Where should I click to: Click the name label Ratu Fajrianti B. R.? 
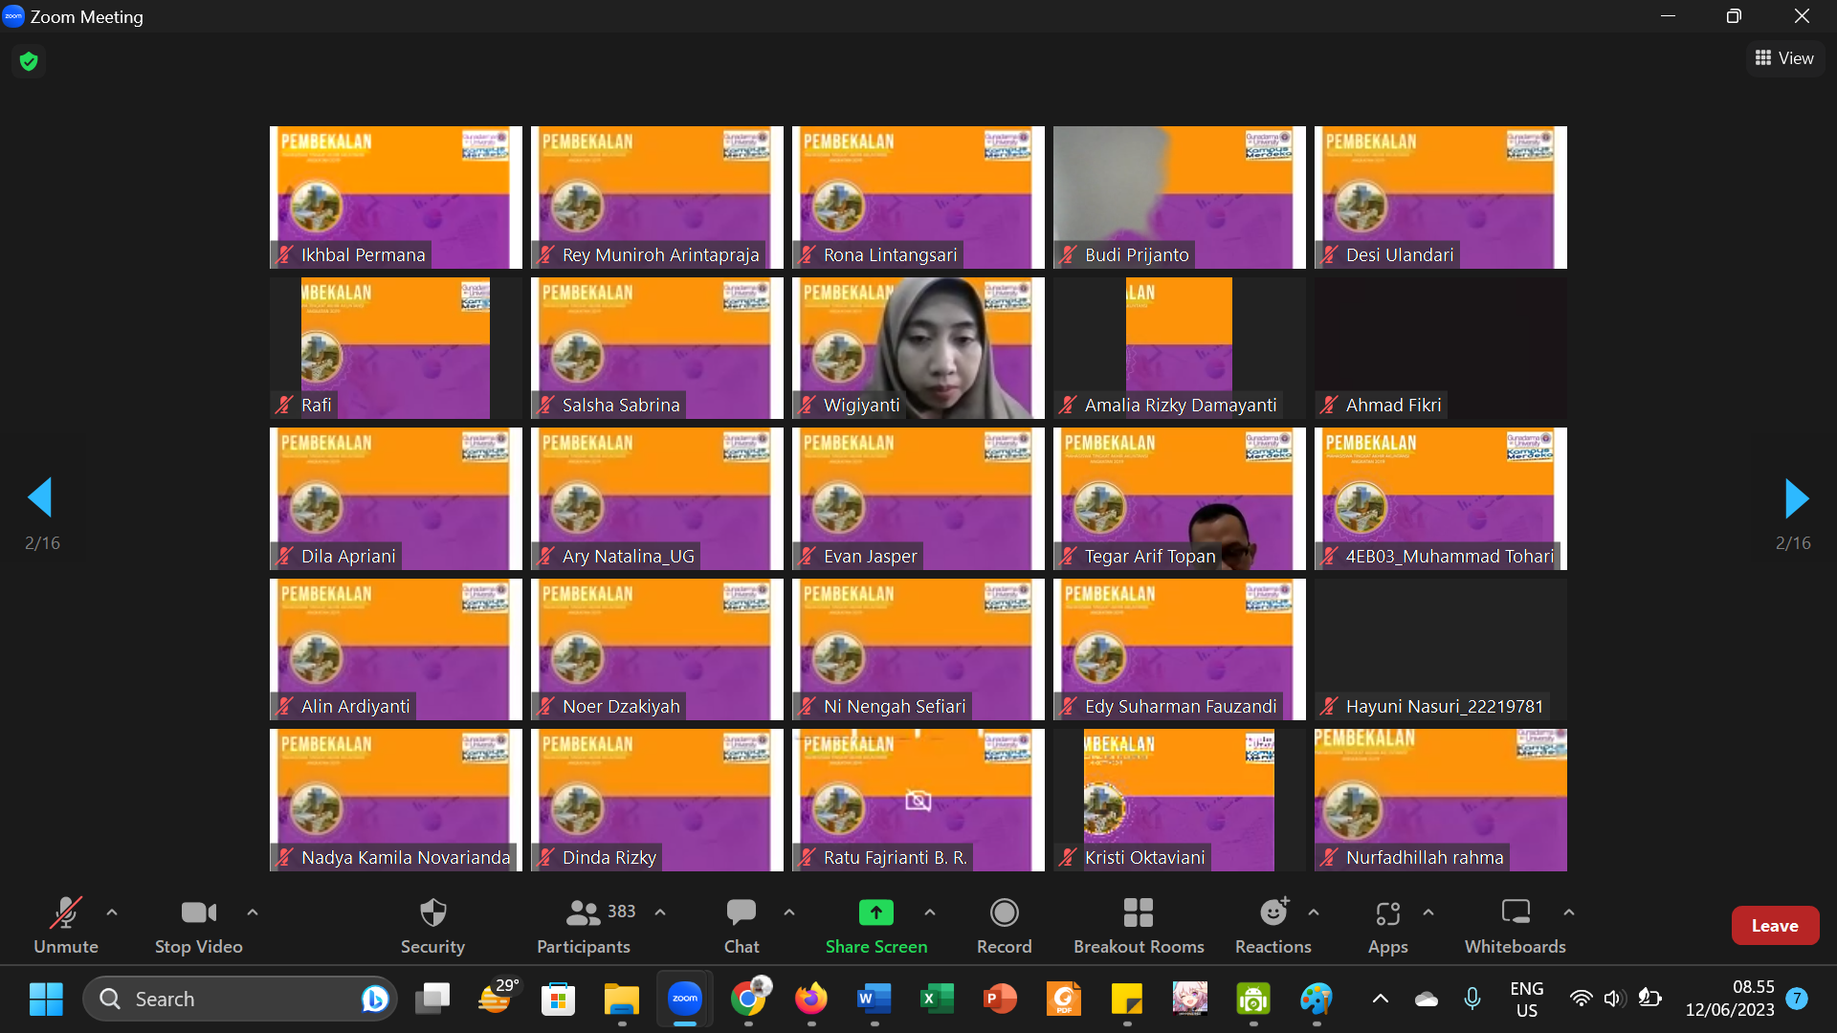click(x=895, y=858)
